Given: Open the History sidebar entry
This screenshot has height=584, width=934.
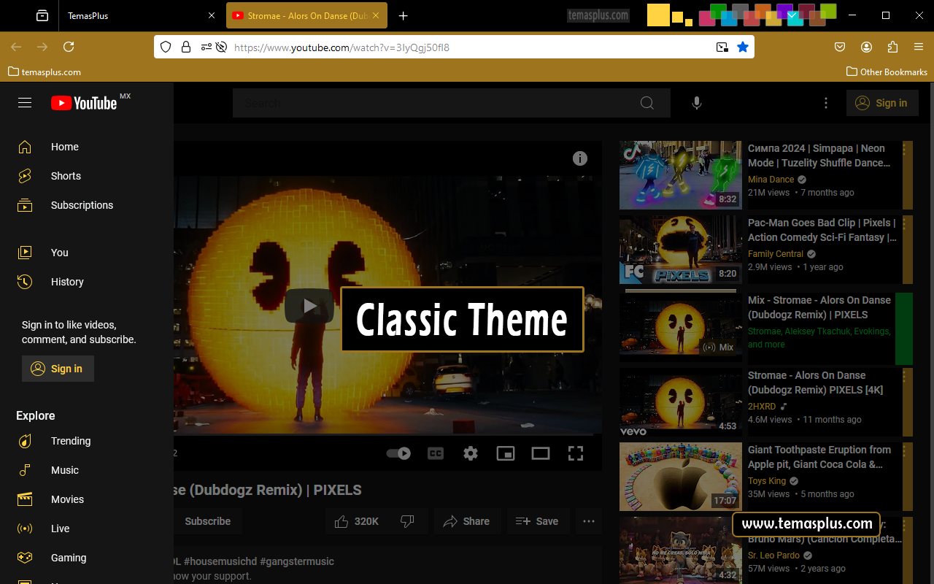Looking at the screenshot, I should click(67, 282).
